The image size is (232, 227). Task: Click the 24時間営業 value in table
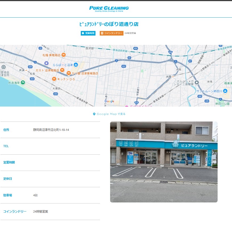coord(41,212)
